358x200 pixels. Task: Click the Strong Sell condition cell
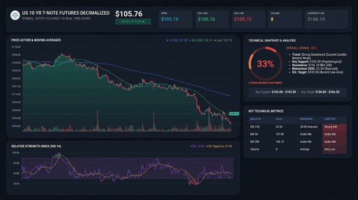(334, 127)
